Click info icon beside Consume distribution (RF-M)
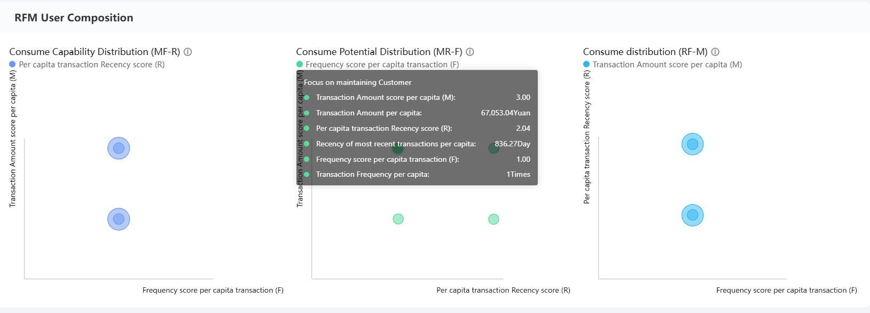The width and height of the screenshot is (870, 313). click(715, 52)
